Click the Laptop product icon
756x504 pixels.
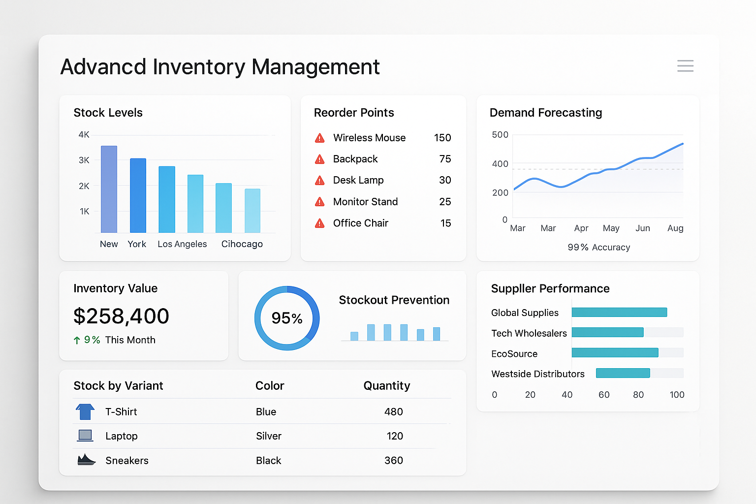tap(85, 435)
